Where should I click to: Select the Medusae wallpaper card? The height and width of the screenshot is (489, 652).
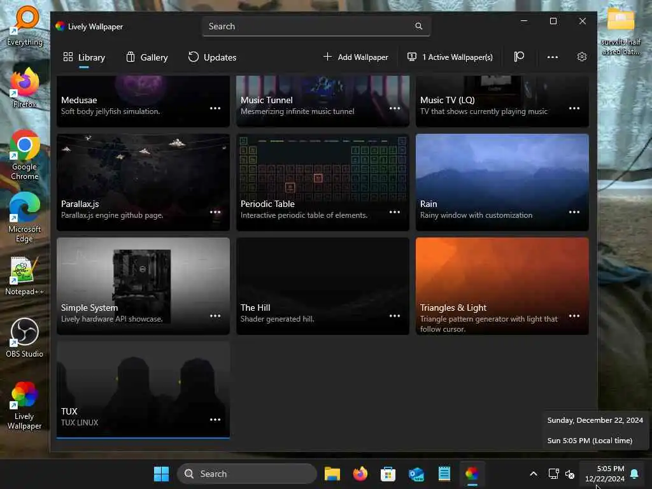click(143, 101)
